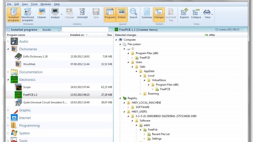Toggle the Details layout button

(122, 15)
